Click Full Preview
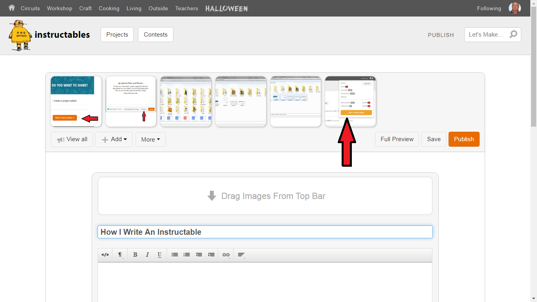The width and height of the screenshot is (537, 302). click(x=397, y=139)
